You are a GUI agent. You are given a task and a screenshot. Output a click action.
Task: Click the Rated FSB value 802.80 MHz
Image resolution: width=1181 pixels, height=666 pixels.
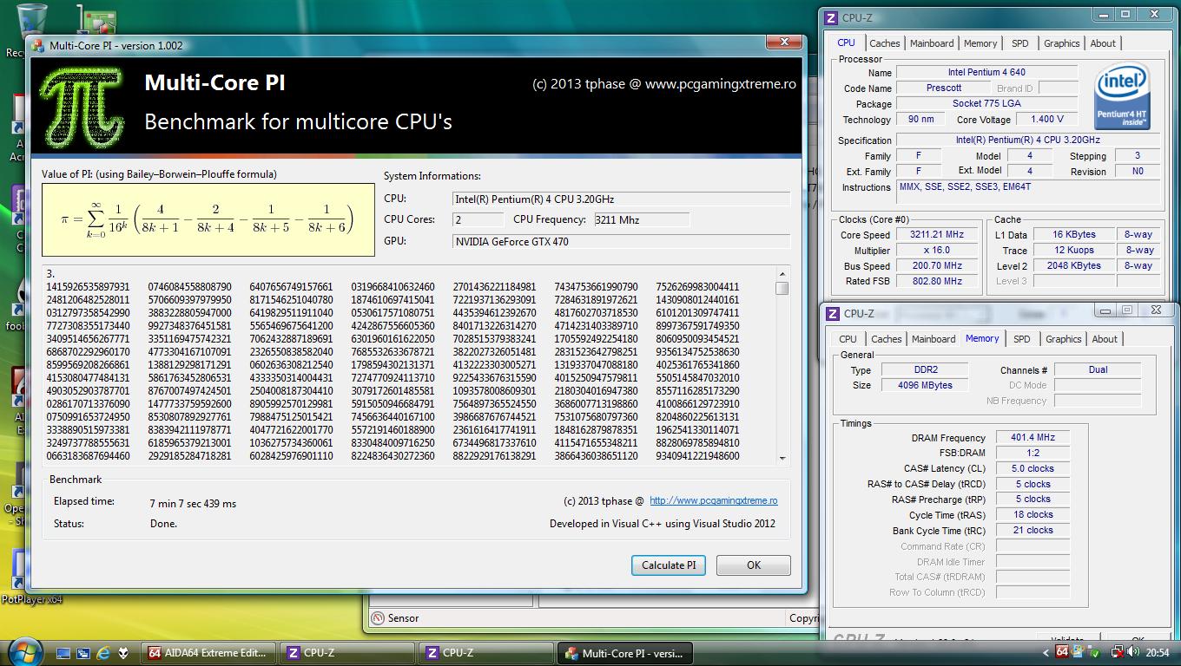937,282
